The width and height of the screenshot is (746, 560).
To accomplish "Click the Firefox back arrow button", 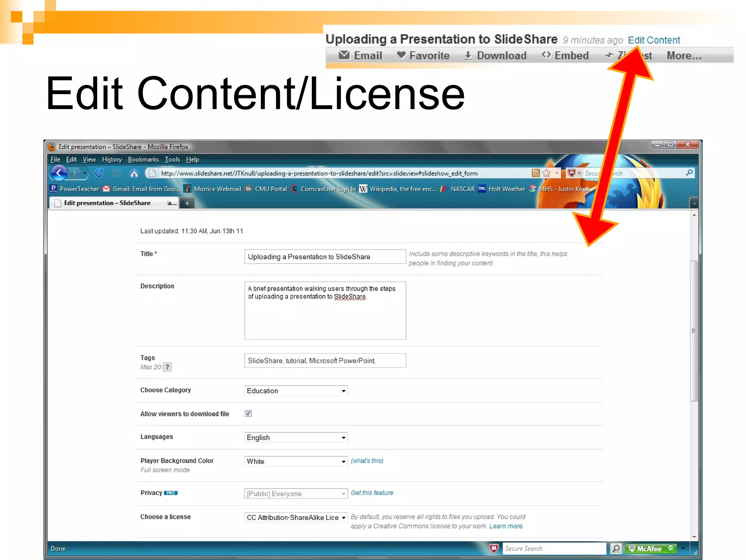I will [x=59, y=173].
